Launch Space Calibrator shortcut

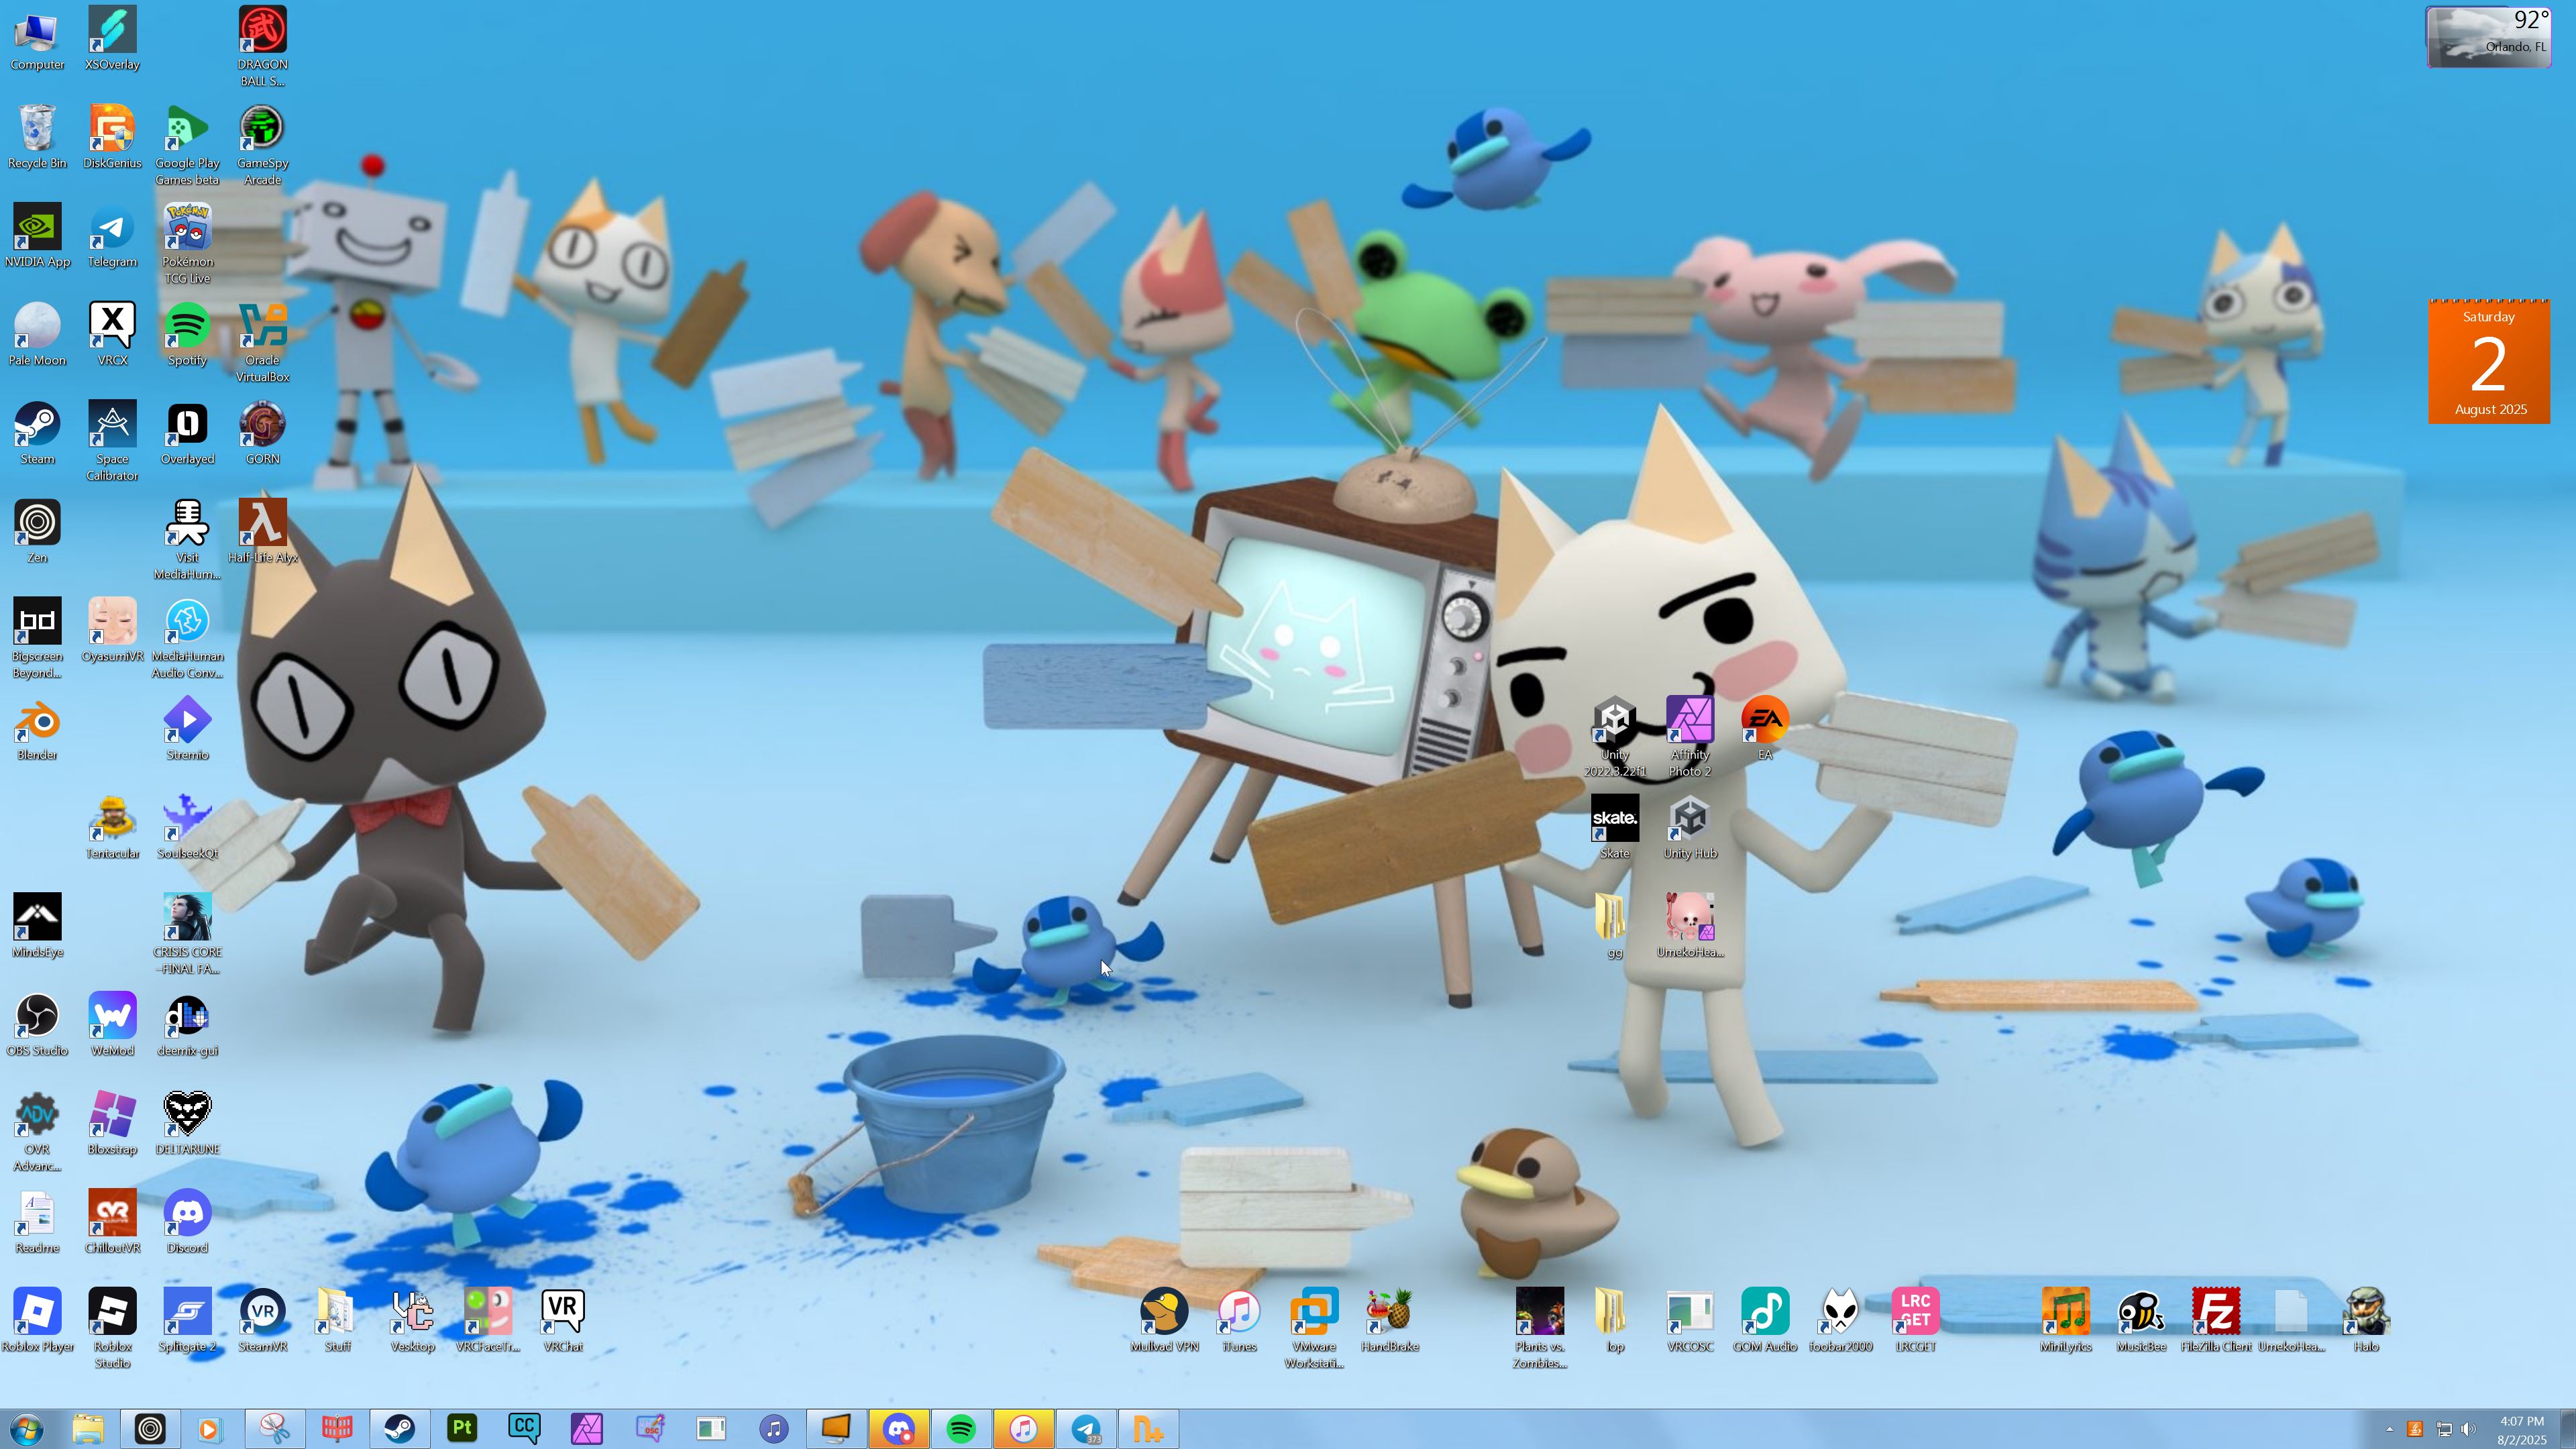112,441
